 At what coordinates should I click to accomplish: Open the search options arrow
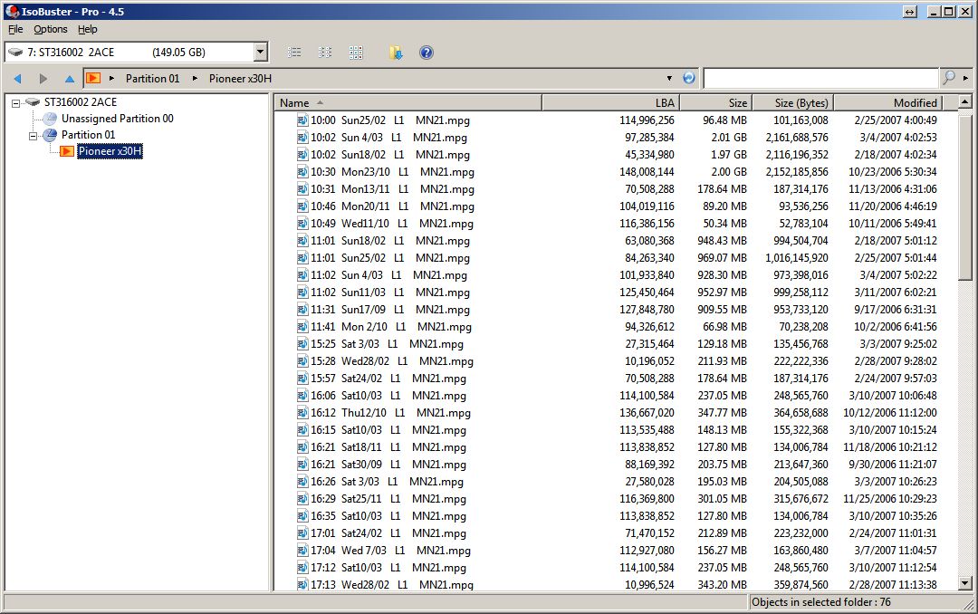coord(965,79)
